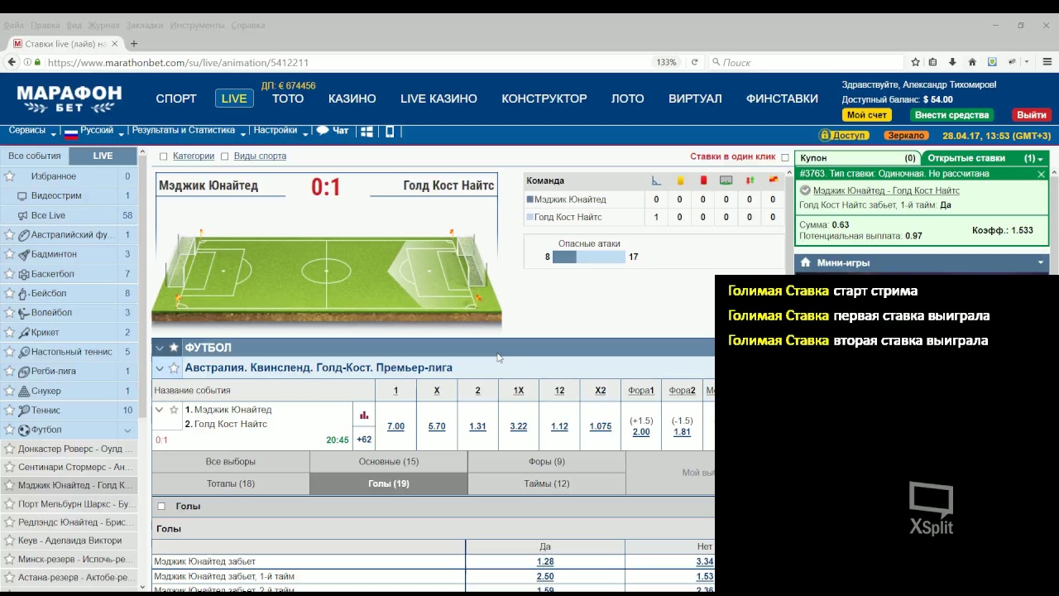The image size is (1059, 596).
Task: Select the Форы (9) market tab
Action: click(547, 462)
